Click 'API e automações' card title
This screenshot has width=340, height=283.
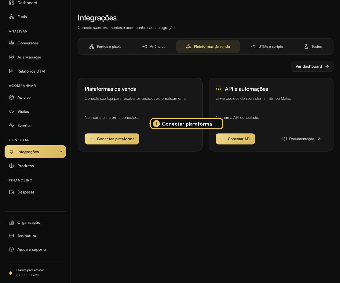click(x=246, y=89)
